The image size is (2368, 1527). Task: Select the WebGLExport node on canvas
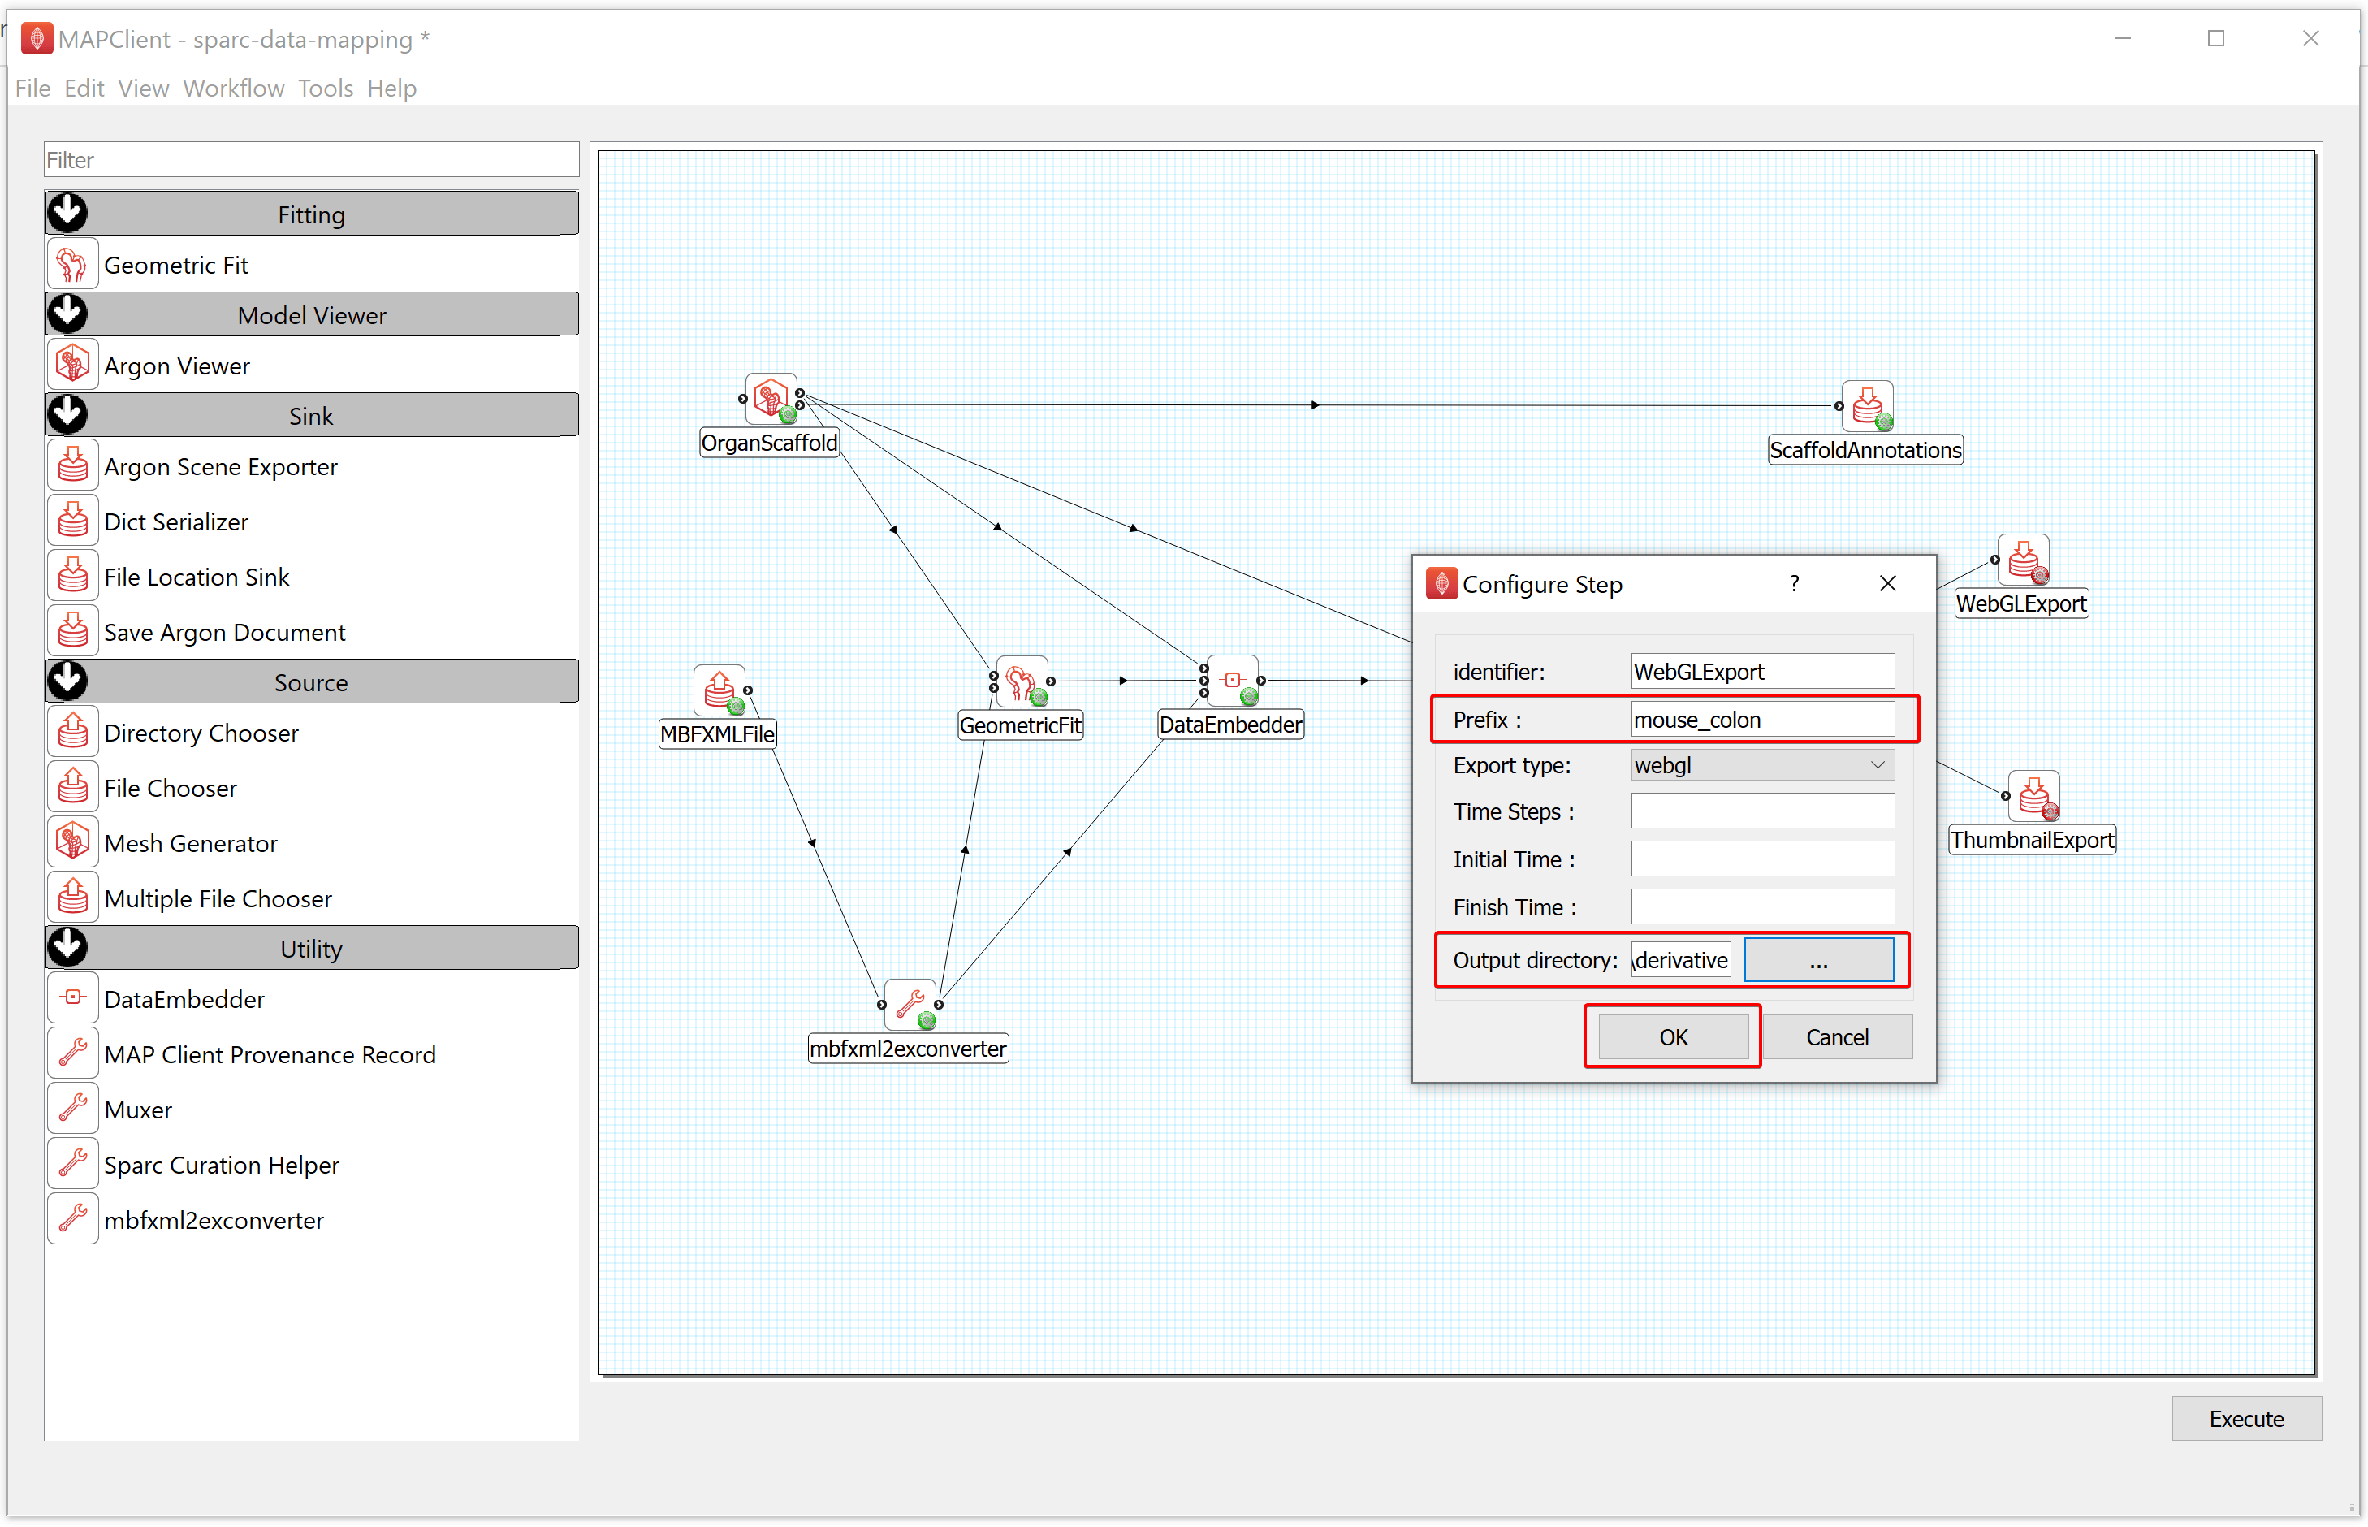click(x=2023, y=560)
